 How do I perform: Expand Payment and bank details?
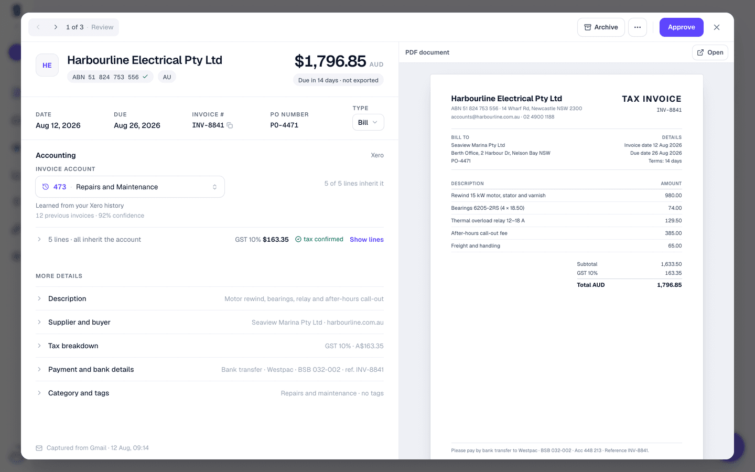tap(210, 369)
